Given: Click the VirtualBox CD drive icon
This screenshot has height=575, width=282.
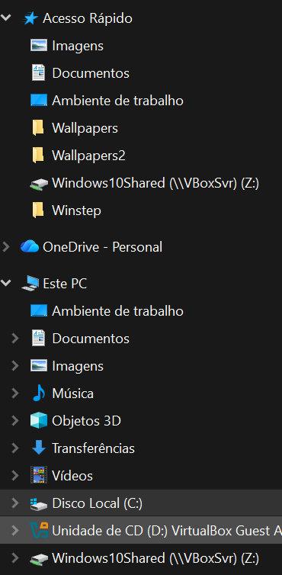Looking at the screenshot, I should click(x=39, y=530).
